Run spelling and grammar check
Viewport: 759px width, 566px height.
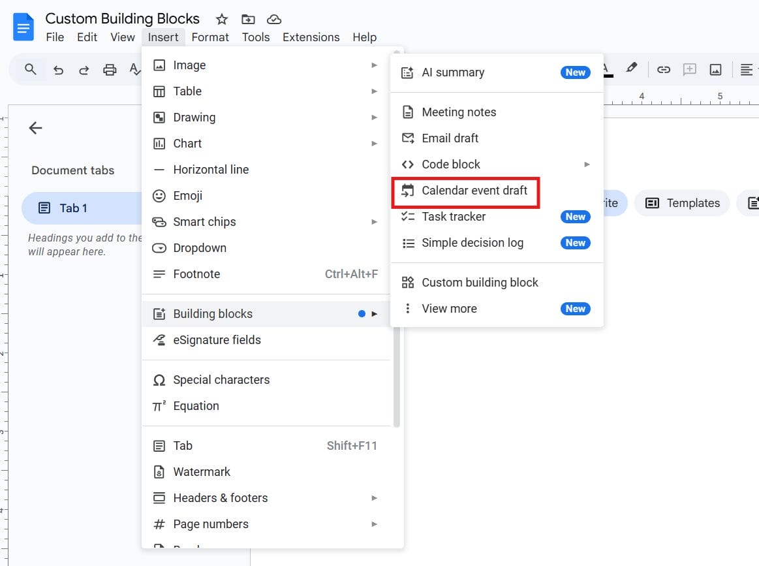135,70
